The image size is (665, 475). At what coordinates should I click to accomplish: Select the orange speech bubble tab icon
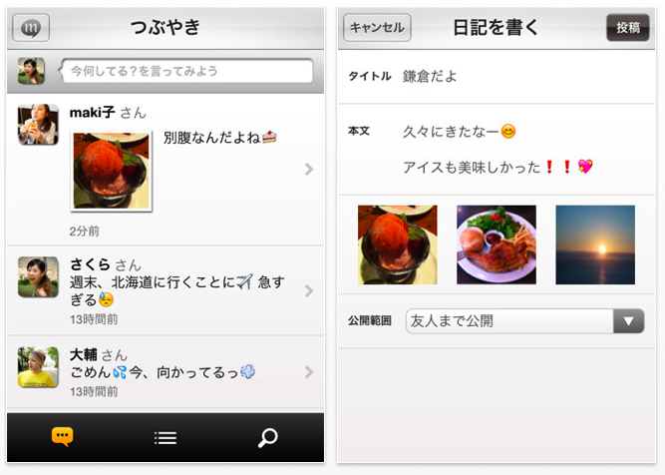coord(63,437)
